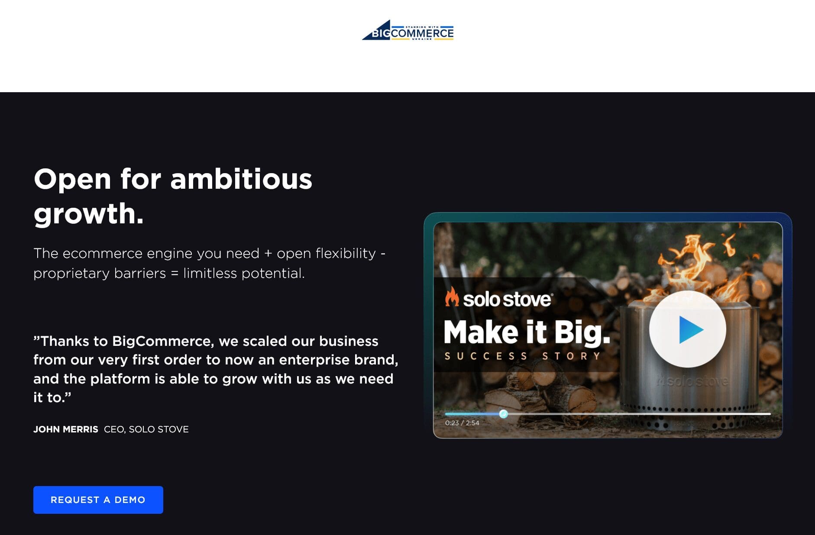This screenshot has height=535, width=815.
Task: Click the Thanks to BigCommerce quote text
Action: pos(216,369)
